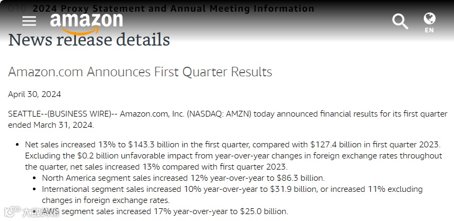Open 2024 Proxy Statement and Annual Meeting link
454x221 pixels.
(x=173, y=8)
